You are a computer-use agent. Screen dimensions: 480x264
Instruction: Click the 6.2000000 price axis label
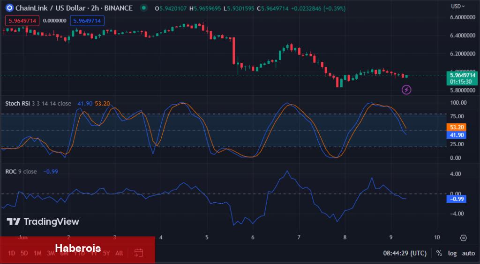(x=462, y=54)
